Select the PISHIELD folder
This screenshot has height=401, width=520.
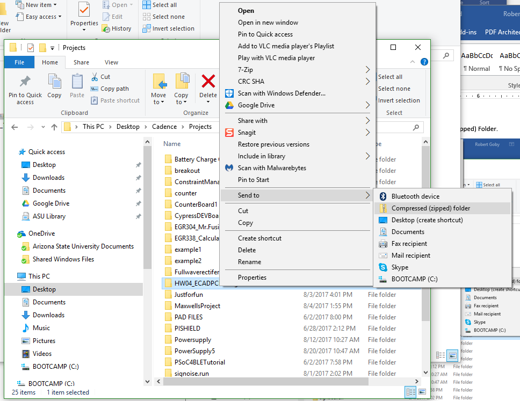click(187, 329)
